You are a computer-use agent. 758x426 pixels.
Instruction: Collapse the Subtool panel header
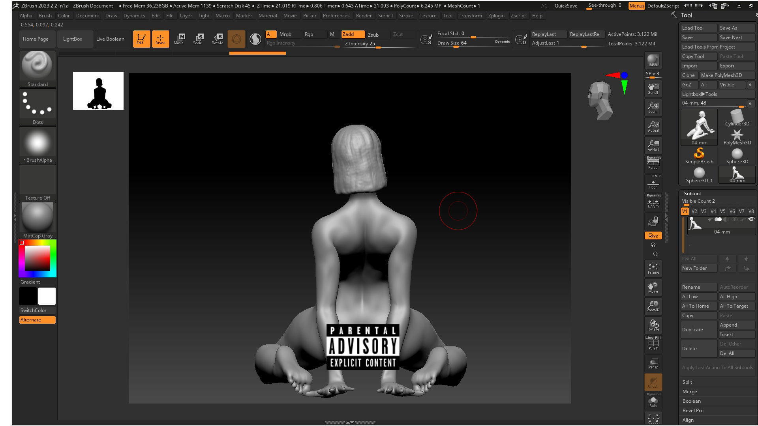click(692, 193)
